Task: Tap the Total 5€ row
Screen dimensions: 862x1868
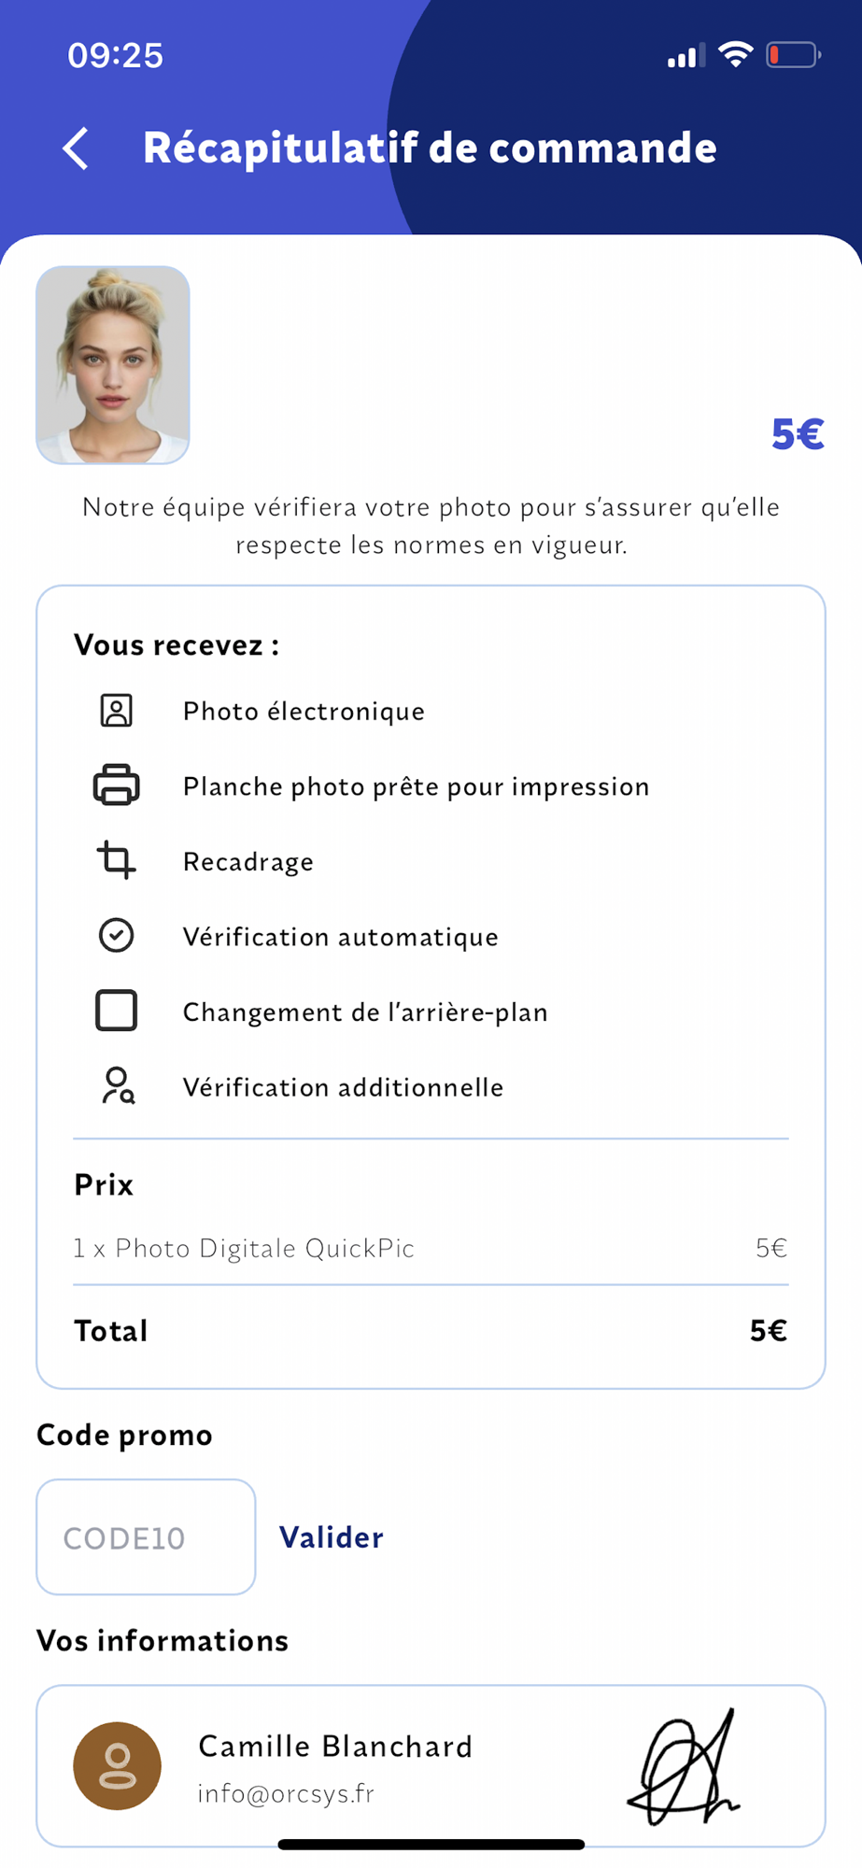Action: pyautogui.click(x=431, y=1331)
